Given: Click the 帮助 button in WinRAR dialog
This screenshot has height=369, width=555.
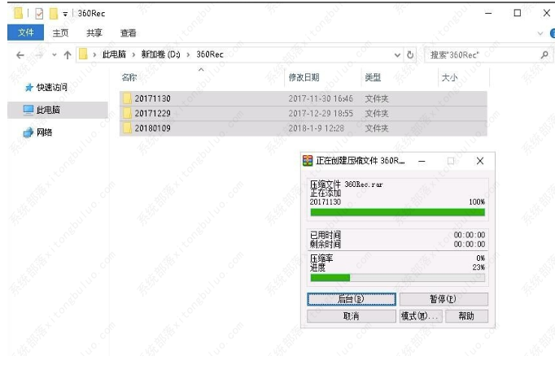Looking at the screenshot, I should [x=466, y=316].
